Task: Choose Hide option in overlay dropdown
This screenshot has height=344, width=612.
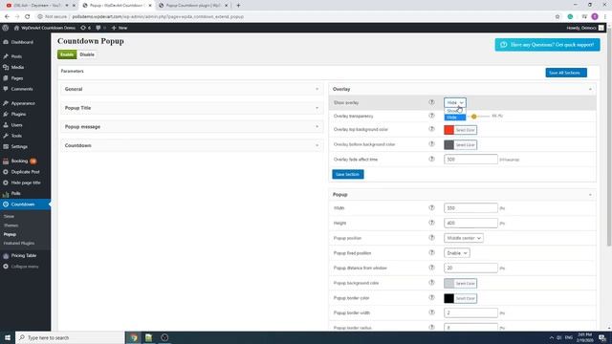Action: pos(455,118)
